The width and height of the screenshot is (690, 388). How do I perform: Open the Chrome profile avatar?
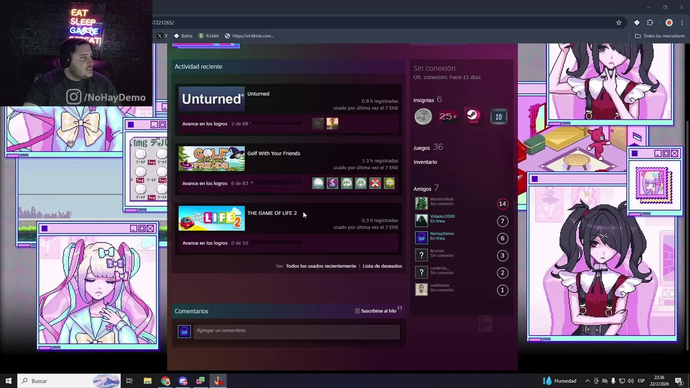pyautogui.click(x=669, y=23)
